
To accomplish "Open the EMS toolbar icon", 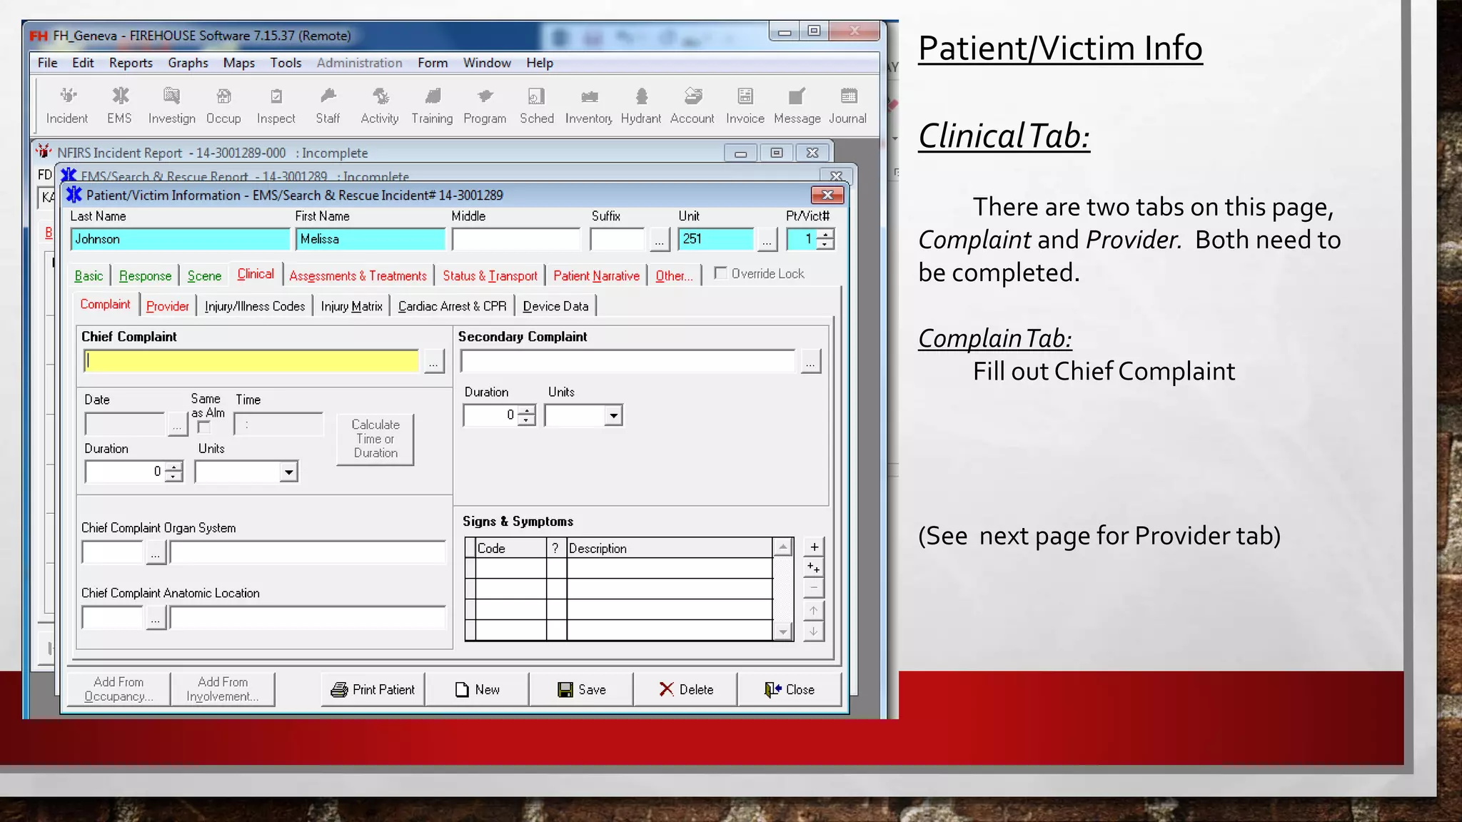I will (x=119, y=106).
